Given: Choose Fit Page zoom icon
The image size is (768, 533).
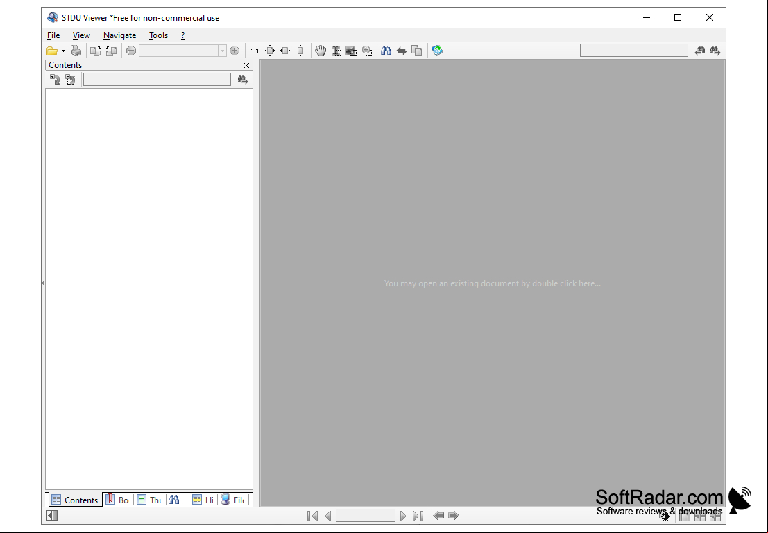Looking at the screenshot, I should coord(270,51).
